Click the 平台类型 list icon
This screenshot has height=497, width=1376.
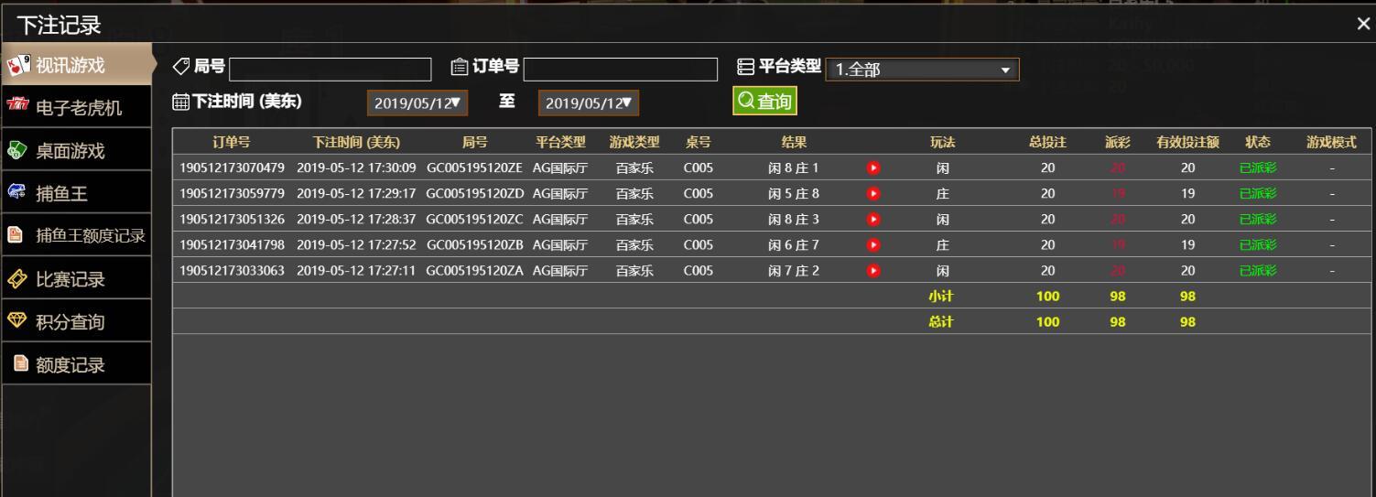746,66
